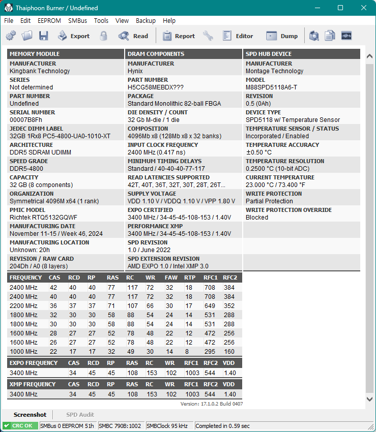
Task: Open the View menu
Action: click(x=122, y=21)
